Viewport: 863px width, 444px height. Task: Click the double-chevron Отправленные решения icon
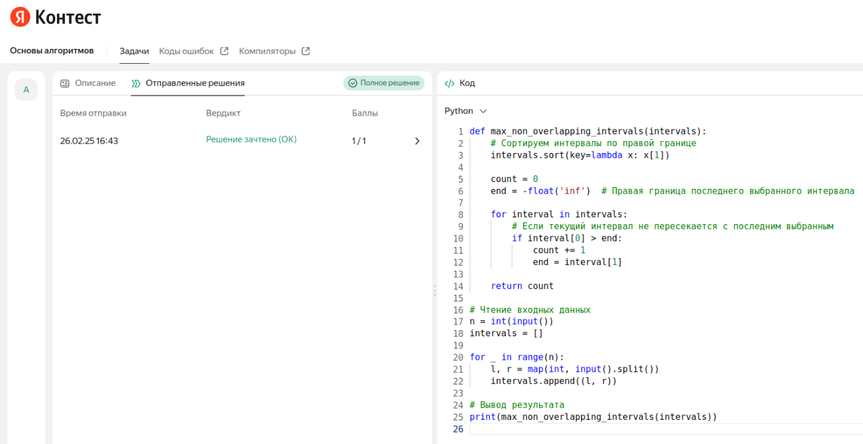click(x=136, y=83)
